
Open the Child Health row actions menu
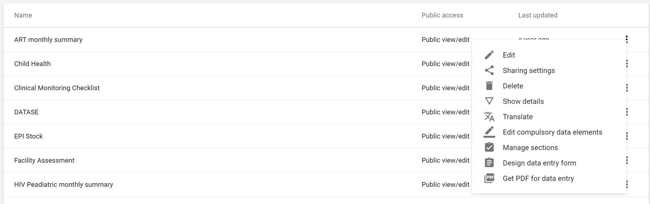(627, 64)
